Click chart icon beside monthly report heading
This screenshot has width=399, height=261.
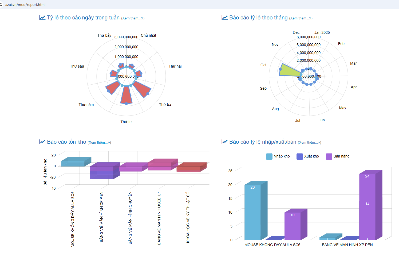(224, 18)
